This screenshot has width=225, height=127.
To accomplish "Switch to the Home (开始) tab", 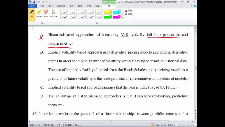I will (x=42, y=6).
